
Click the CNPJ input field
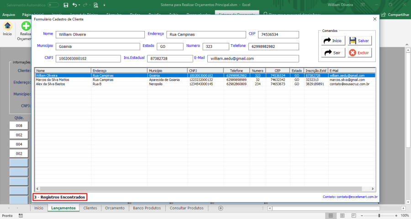(88, 59)
